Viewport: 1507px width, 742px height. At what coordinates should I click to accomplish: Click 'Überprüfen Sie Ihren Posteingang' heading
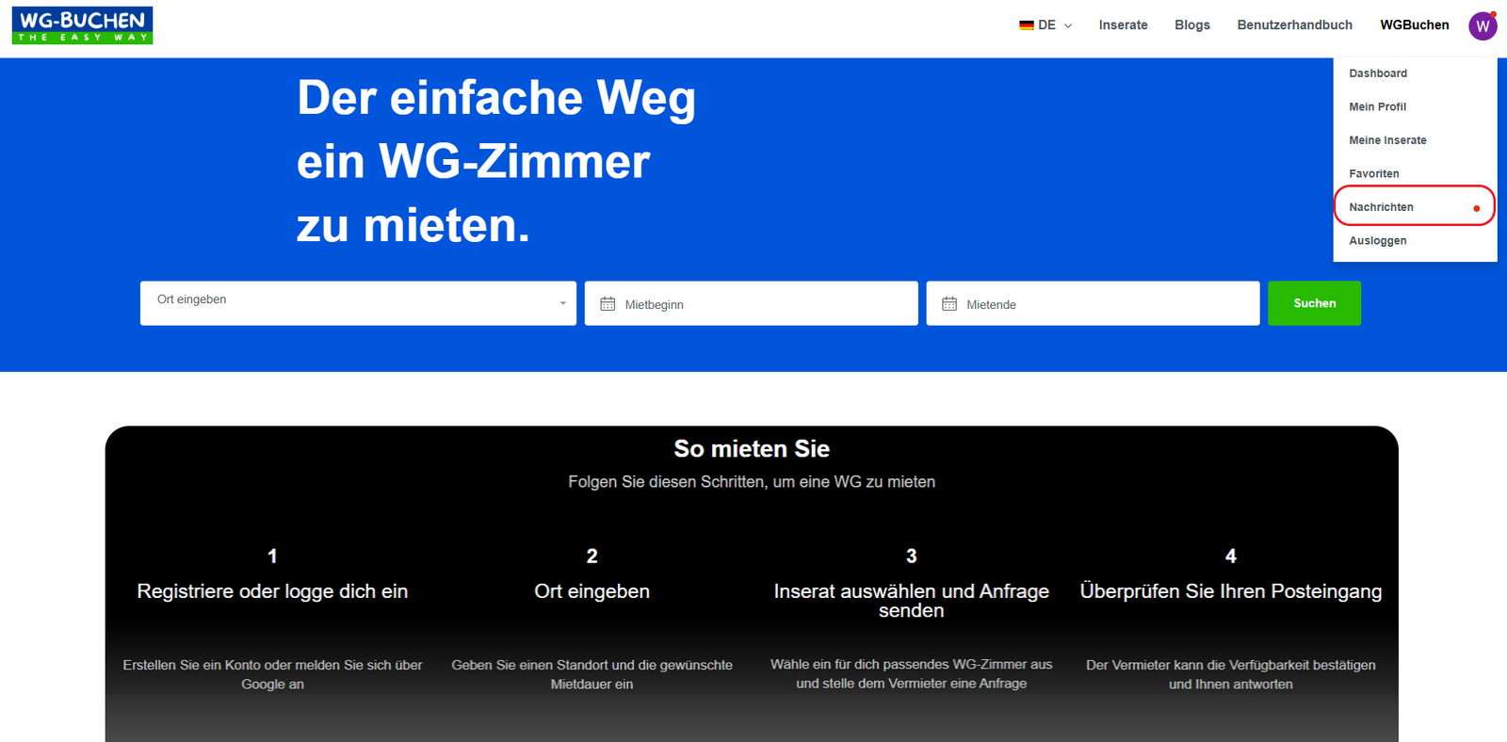(x=1230, y=591)
